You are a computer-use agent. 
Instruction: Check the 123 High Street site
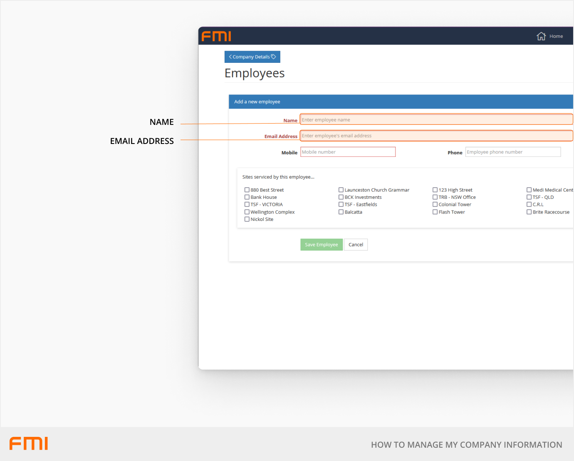click(435, 190)
